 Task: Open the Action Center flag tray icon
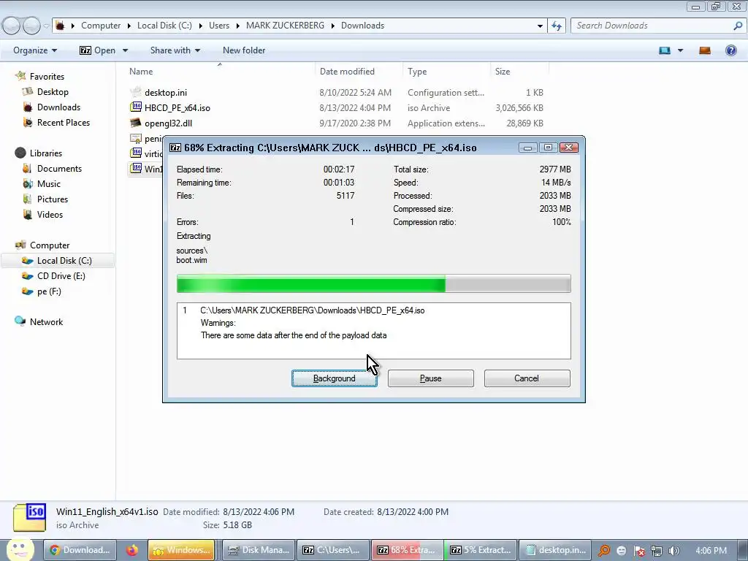639,551
